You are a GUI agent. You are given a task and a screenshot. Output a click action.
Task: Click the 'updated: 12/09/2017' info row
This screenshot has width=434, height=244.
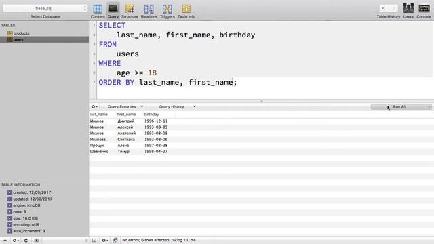(x=30, y=199)
